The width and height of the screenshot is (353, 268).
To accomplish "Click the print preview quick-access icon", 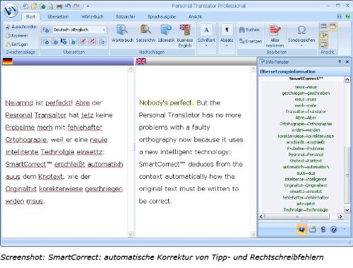I will point(51,6).
